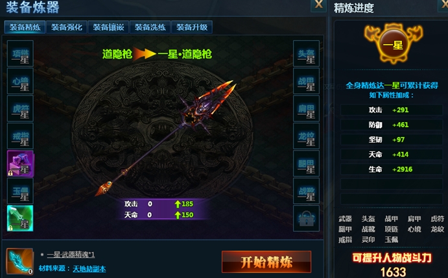
Task: Select the 戒指 ring equipment slot
Action: [20, 136]
